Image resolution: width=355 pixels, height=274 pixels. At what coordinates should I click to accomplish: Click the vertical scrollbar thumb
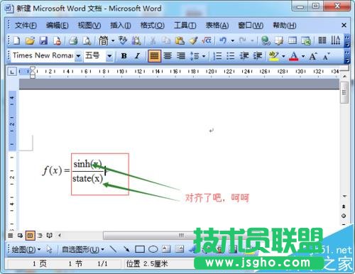(344, 92)
